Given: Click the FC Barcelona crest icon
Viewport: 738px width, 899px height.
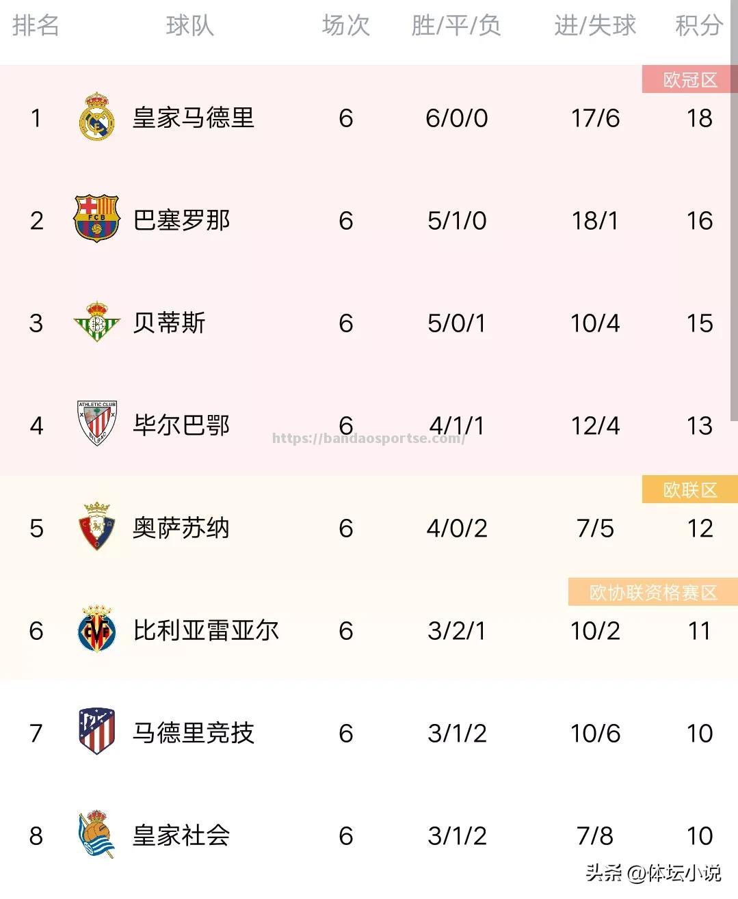Looking at the screenshot, I should tap(96, 219).
